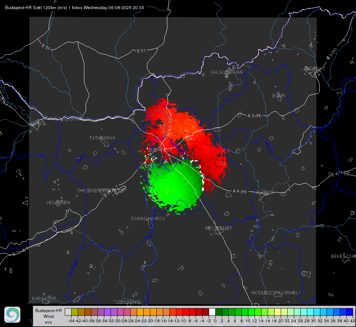This screenshot has width=356, height=327.
Task: Click the KECSKEMÉT city label
Action: pos(219,229)
